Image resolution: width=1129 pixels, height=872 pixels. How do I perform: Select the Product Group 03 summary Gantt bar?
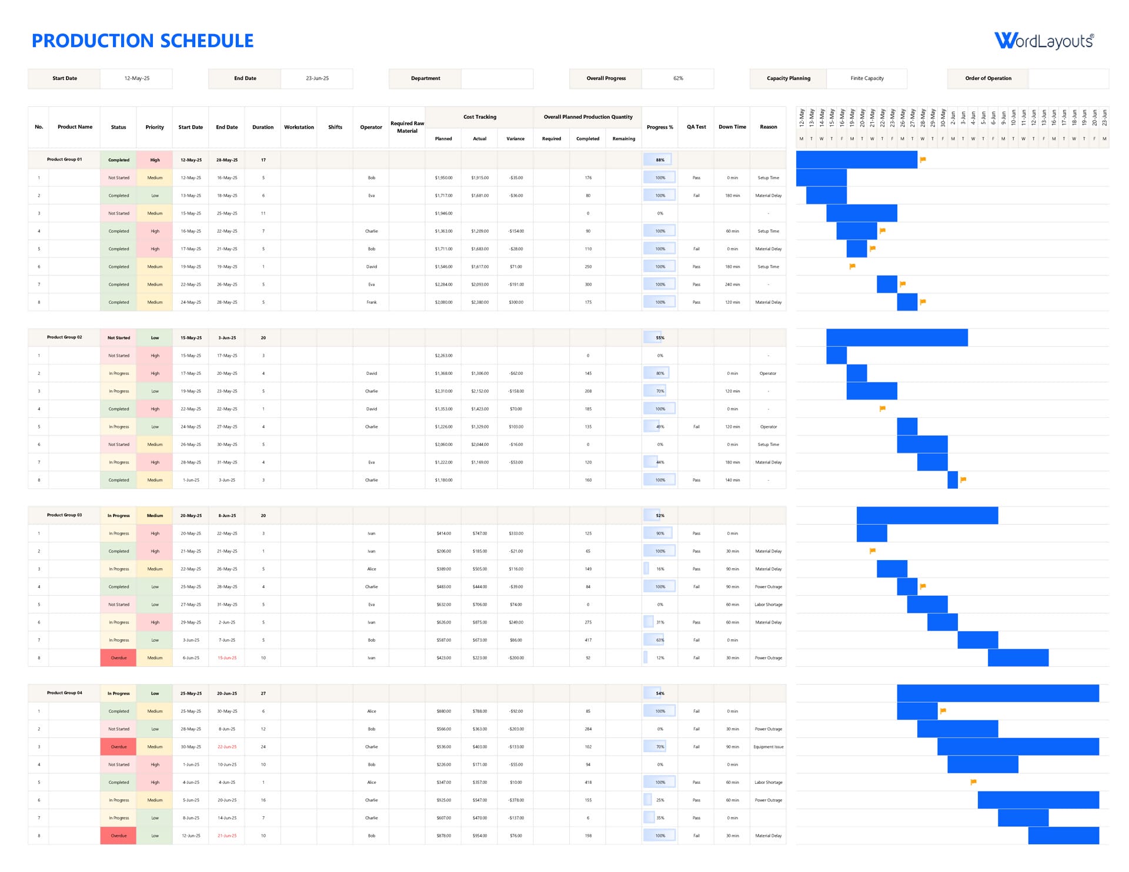pyautogui.click(x=926, y=515)
